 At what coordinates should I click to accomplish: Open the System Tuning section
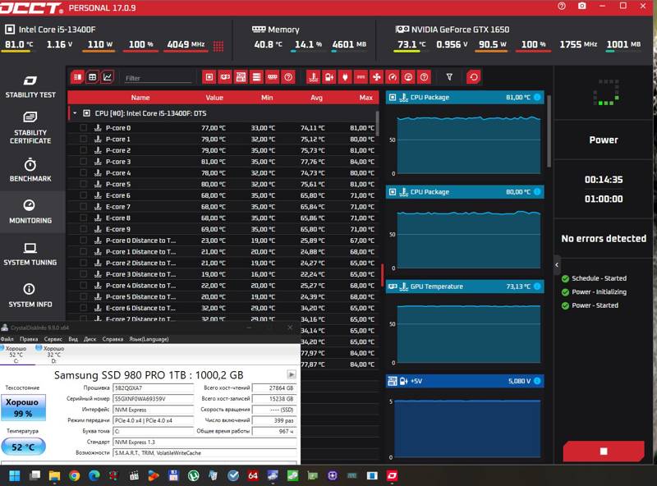click(x=30, y=254)
